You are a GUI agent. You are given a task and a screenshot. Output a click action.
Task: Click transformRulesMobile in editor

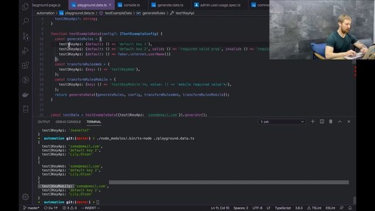pyautogui.click(x=87, y=80)
